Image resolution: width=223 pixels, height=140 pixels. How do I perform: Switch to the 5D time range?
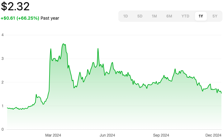pyautogui.click(x=140, y=16)
